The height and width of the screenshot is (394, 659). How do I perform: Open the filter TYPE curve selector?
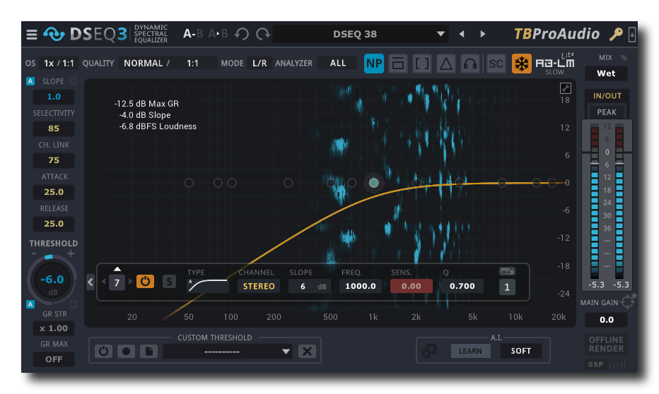tap(208, 286)
